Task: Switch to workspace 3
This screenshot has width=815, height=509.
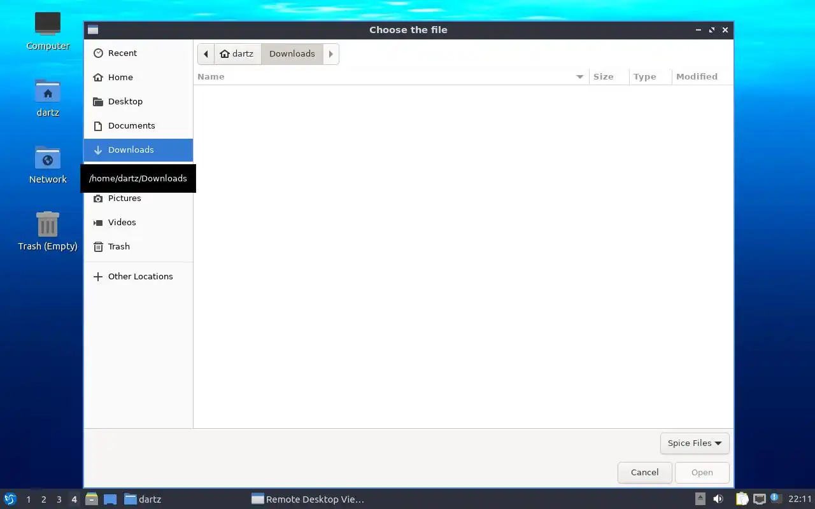Action: (x=59, y=499)
